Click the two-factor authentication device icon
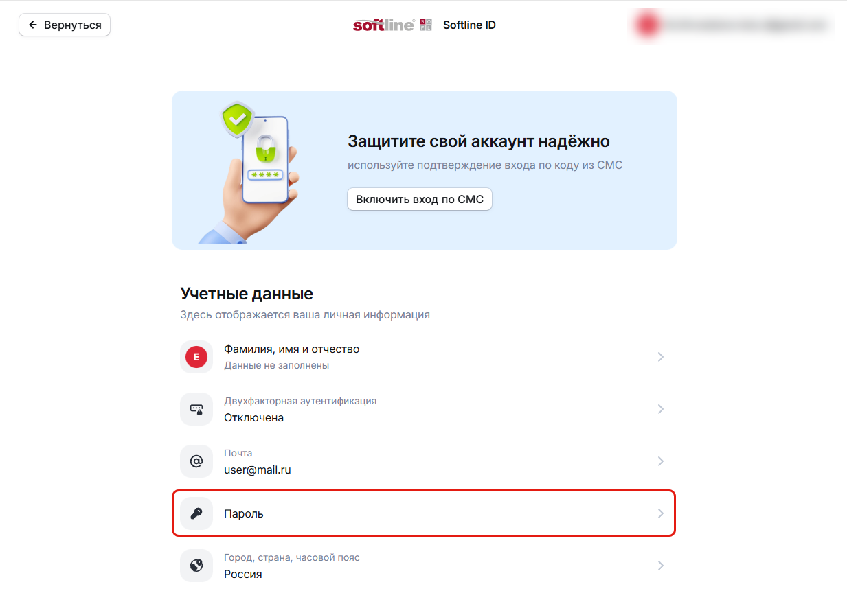This screenshot has height=591, width=847. [x=196, y=409]
